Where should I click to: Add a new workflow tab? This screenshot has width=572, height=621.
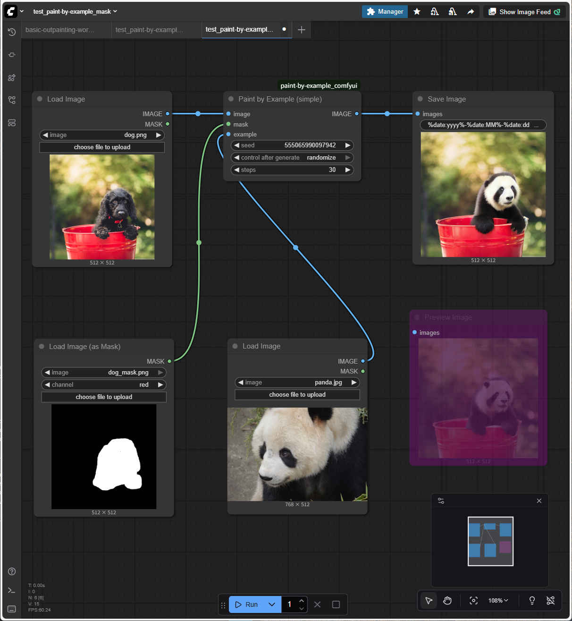click(x=302, y=30)
